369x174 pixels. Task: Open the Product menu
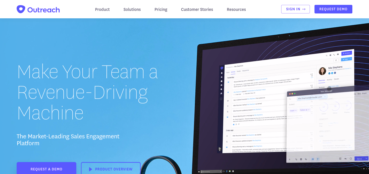pos(102,9)
